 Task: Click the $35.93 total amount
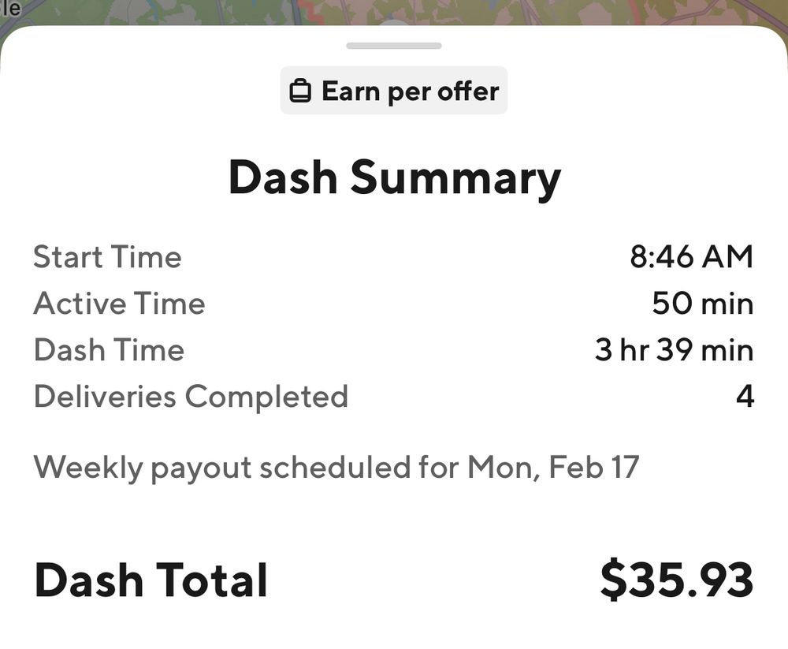coord(676,580)
